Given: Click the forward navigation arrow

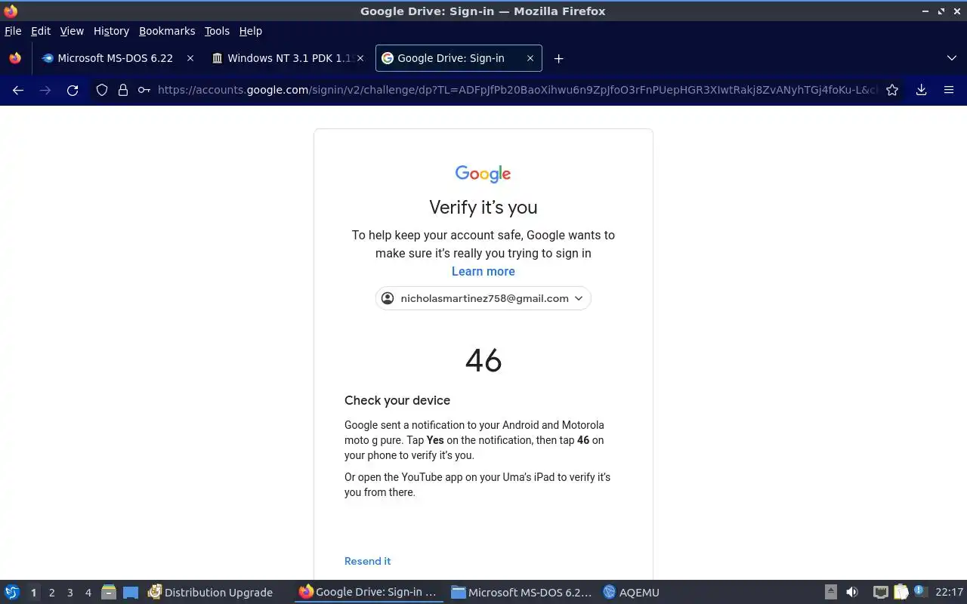Looking at the screenshot, I should (45, 90).
